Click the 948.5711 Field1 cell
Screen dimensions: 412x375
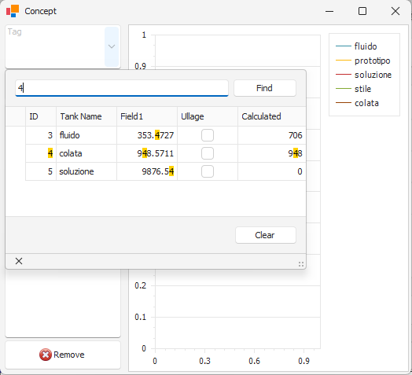[147, 153]
